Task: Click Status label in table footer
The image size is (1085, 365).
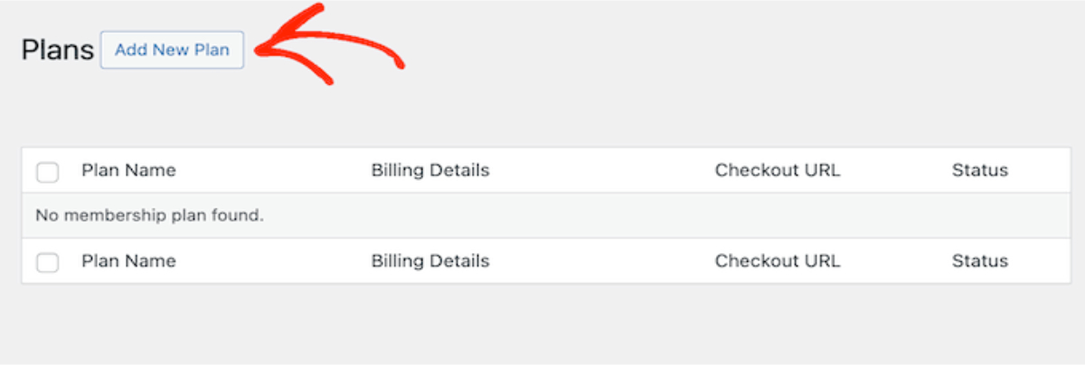Action: 979,261
